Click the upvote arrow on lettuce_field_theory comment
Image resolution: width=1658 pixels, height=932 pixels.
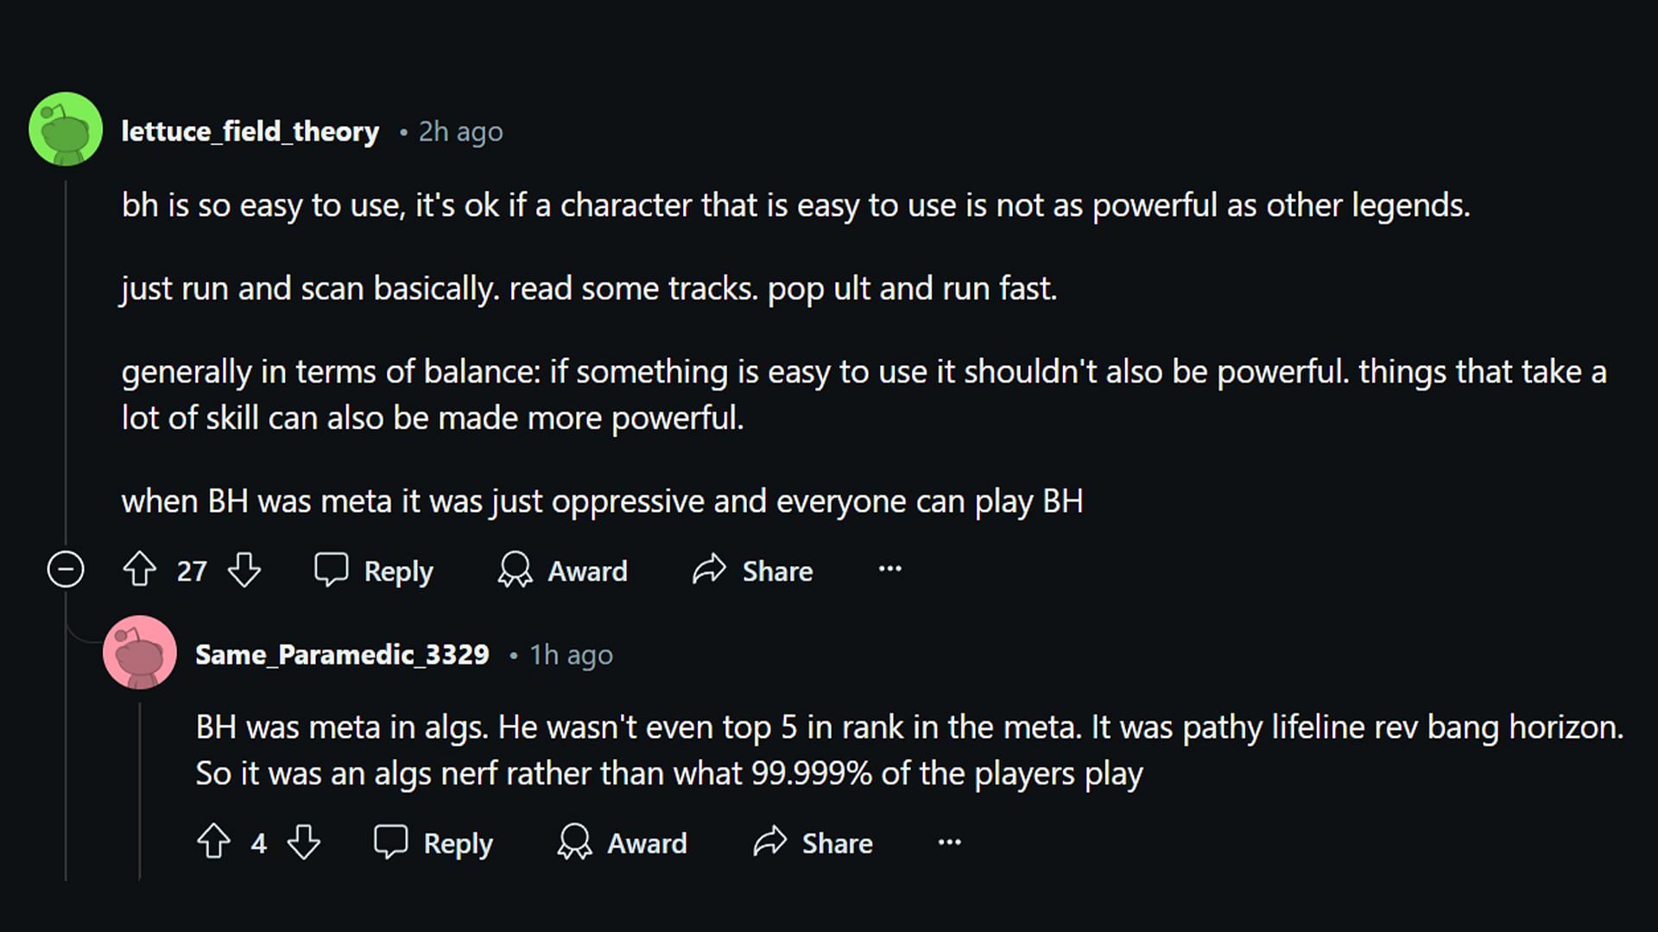139,570
